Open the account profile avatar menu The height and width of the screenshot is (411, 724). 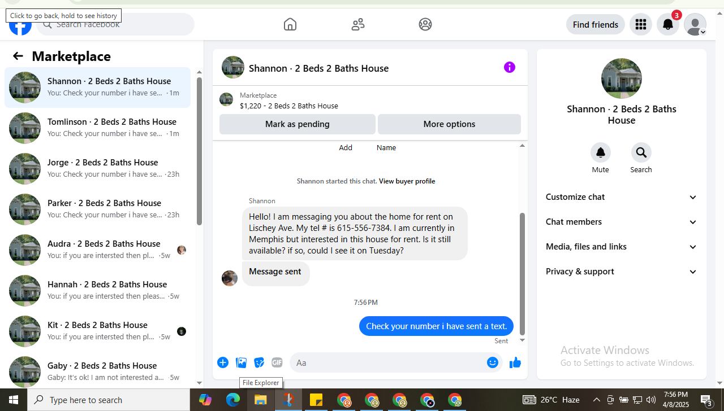click(695, 24)
